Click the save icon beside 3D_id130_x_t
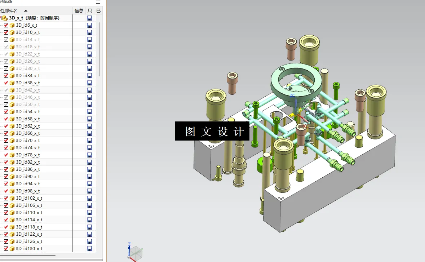This screenshot has width=425, height=262. coord(89,248)
